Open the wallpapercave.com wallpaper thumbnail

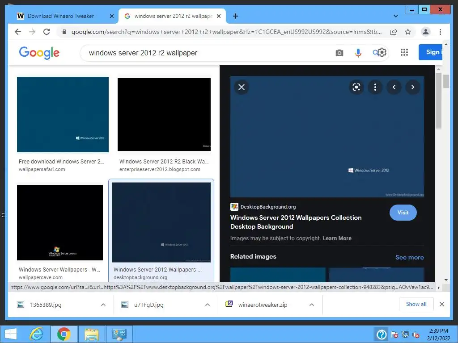60,222
